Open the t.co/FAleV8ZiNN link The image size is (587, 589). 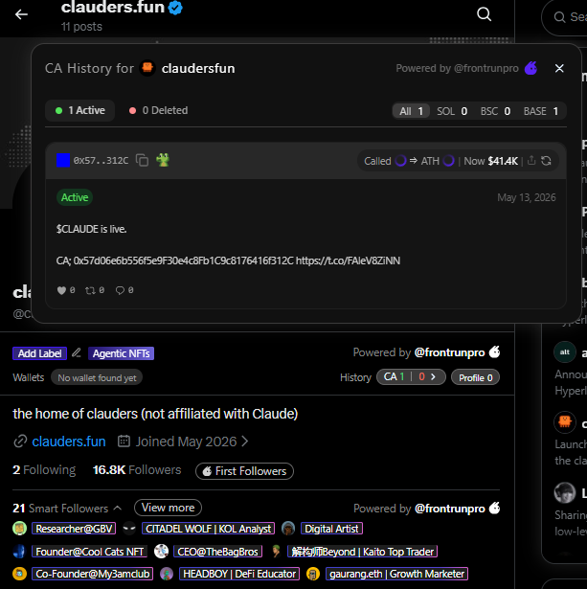point(348,261)
